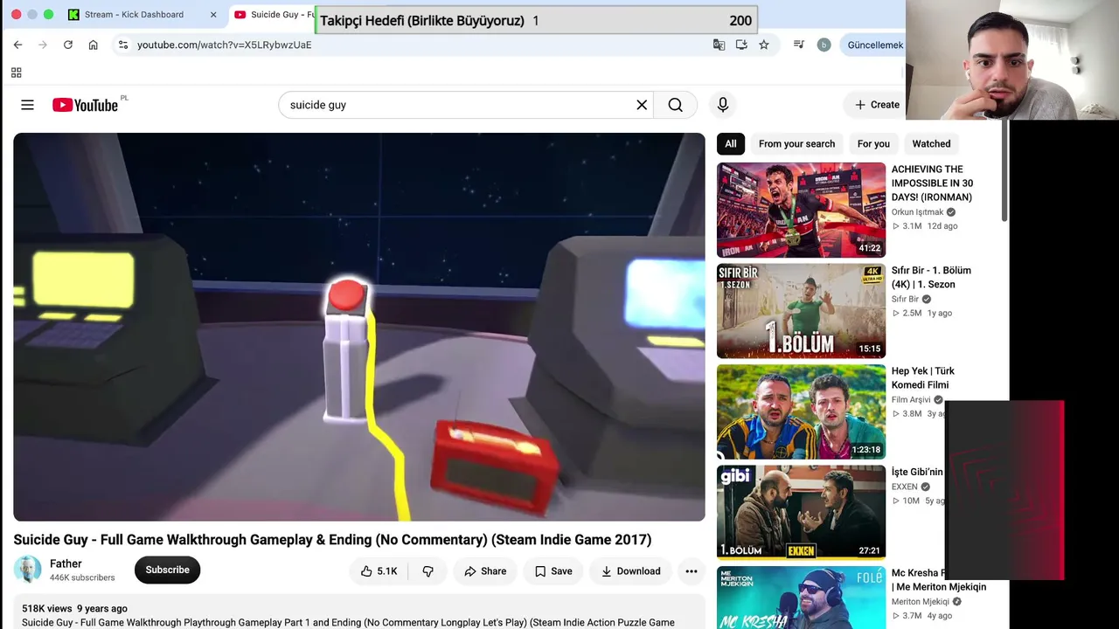
Task: Share this video
Action: [x=485, y=571]
